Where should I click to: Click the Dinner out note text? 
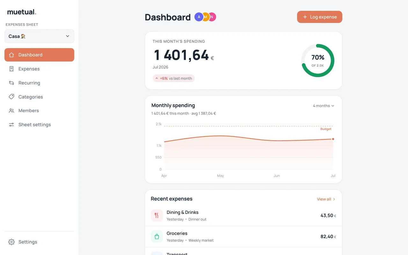point(197,219)
